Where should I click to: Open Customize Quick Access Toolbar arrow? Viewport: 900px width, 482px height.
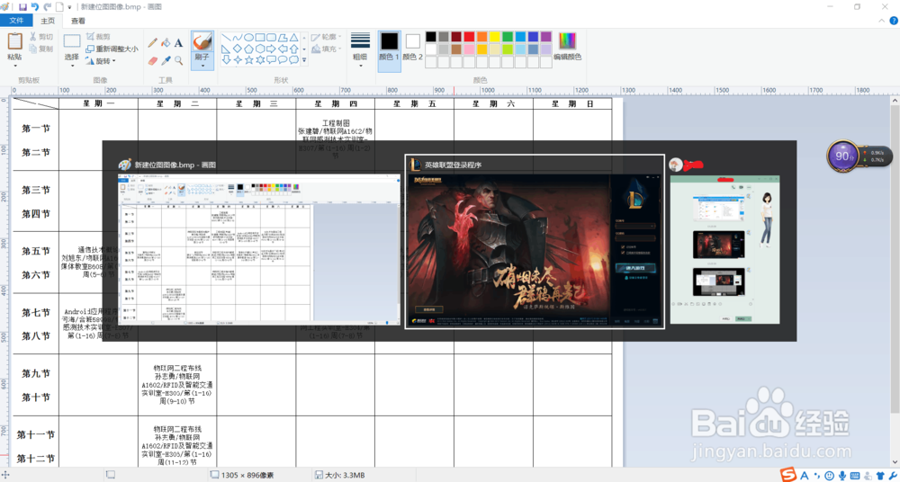point(69,7)
